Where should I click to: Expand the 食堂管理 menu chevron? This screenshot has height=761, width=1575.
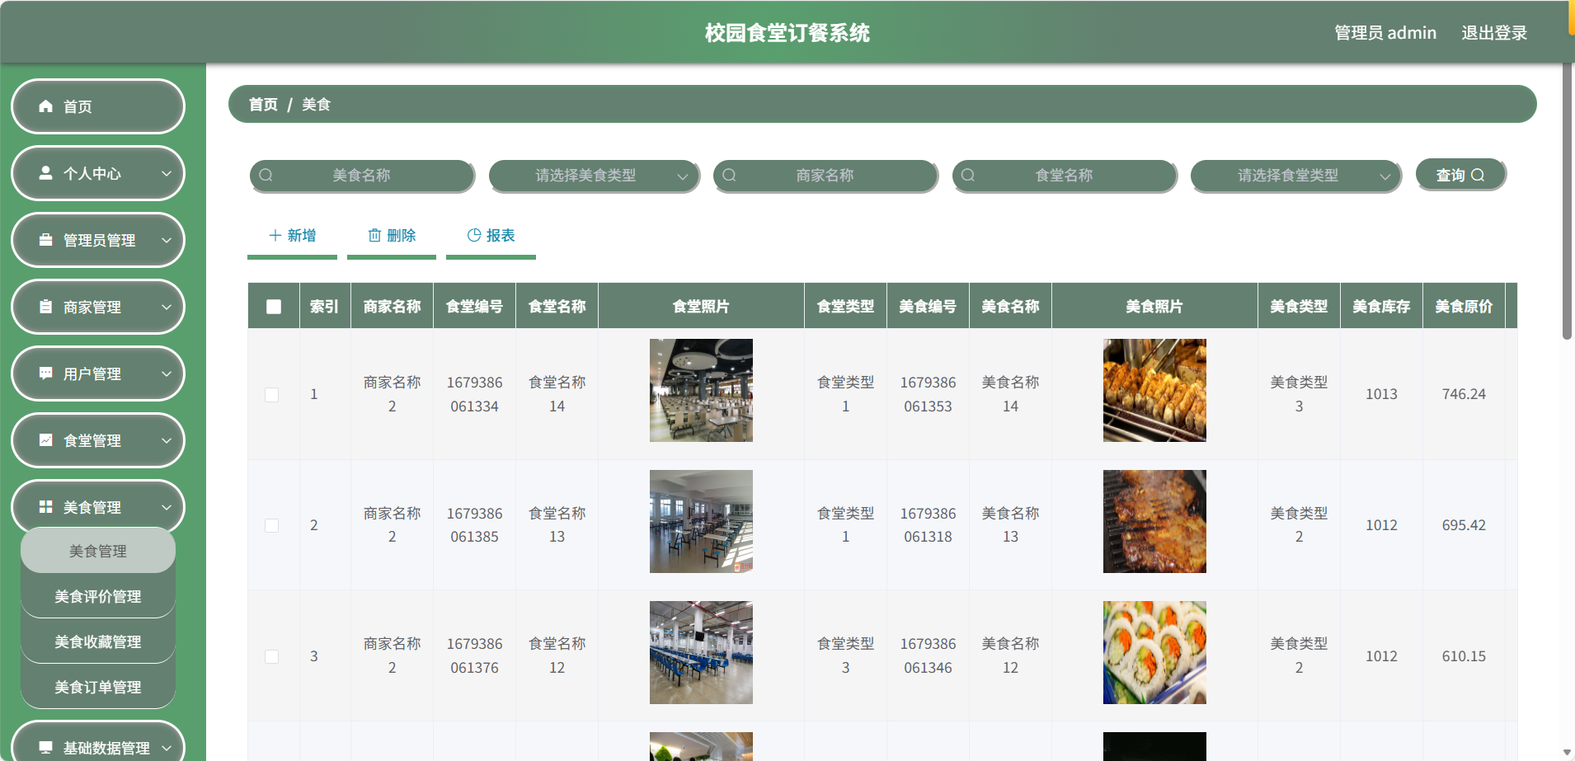pos(167,440)
